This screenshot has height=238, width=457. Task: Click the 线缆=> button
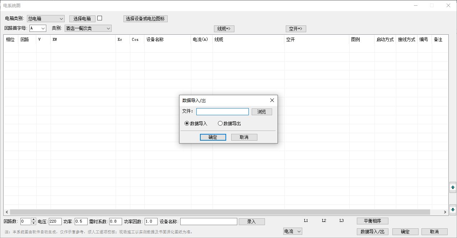[224, 29]
